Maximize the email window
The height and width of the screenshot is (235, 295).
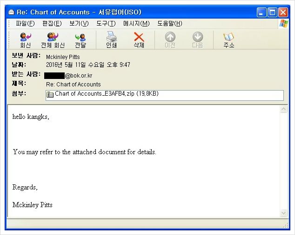(x=272, y=13)
